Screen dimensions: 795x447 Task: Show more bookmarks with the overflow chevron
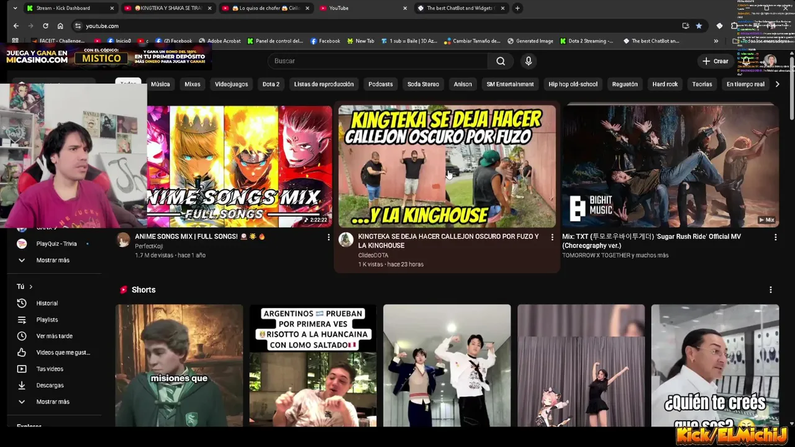(716, 41)
